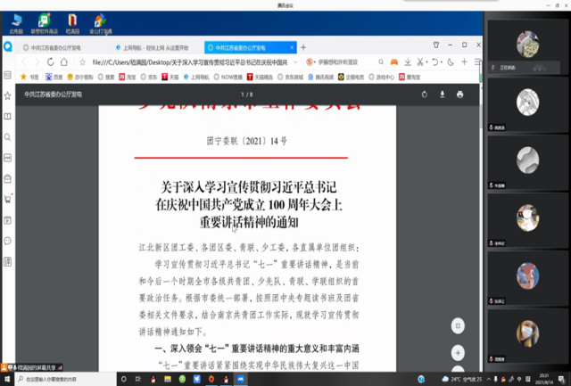571x386 pixels.
Task: Open the sidebar chat bubble icon
Action: [7, 241]
